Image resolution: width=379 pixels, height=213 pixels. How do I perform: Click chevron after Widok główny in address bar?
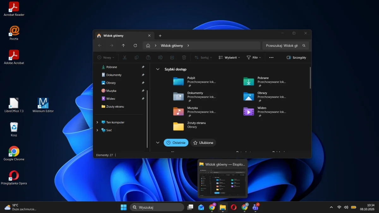pyautogui.click(x=188, y=45)
